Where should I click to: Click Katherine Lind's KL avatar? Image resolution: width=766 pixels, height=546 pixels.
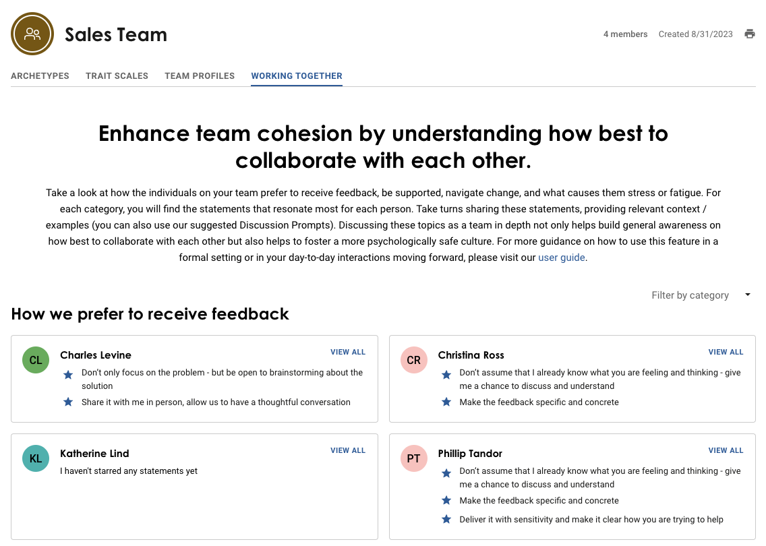pos(35,458)
